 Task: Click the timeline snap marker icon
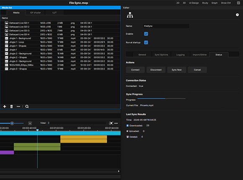111,123
